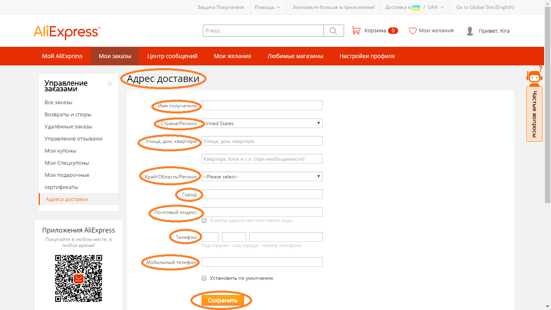The image size is (551, 310).
Task: Click the cart item count badge
Action: tap(393, 31)
